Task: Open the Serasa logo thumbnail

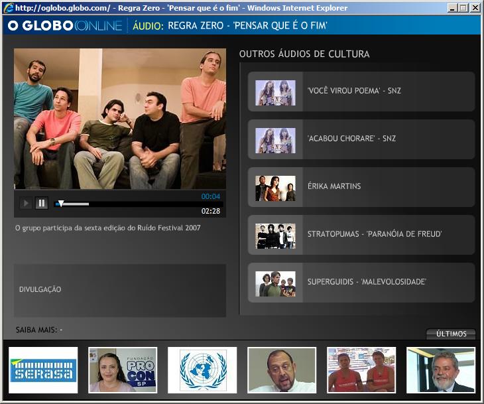Action: [43, 370]
